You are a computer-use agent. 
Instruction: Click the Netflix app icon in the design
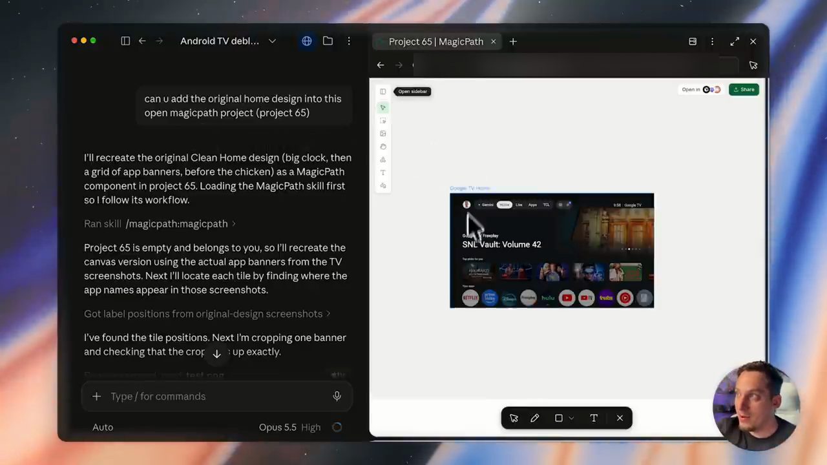pos(470,298)
